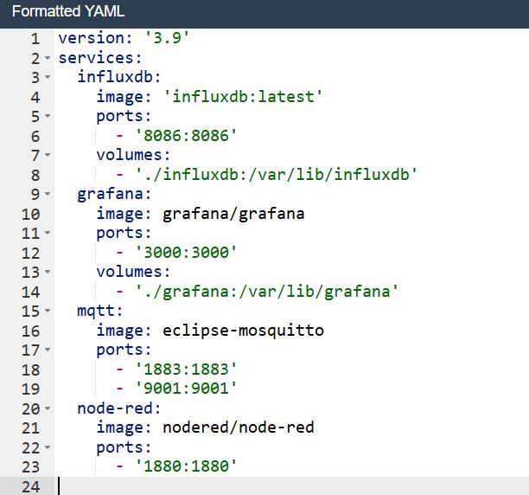This screenshot has height=495, width=529.
Task: Click the 'image:' key on line 16
Action: (x=124, y=331)
